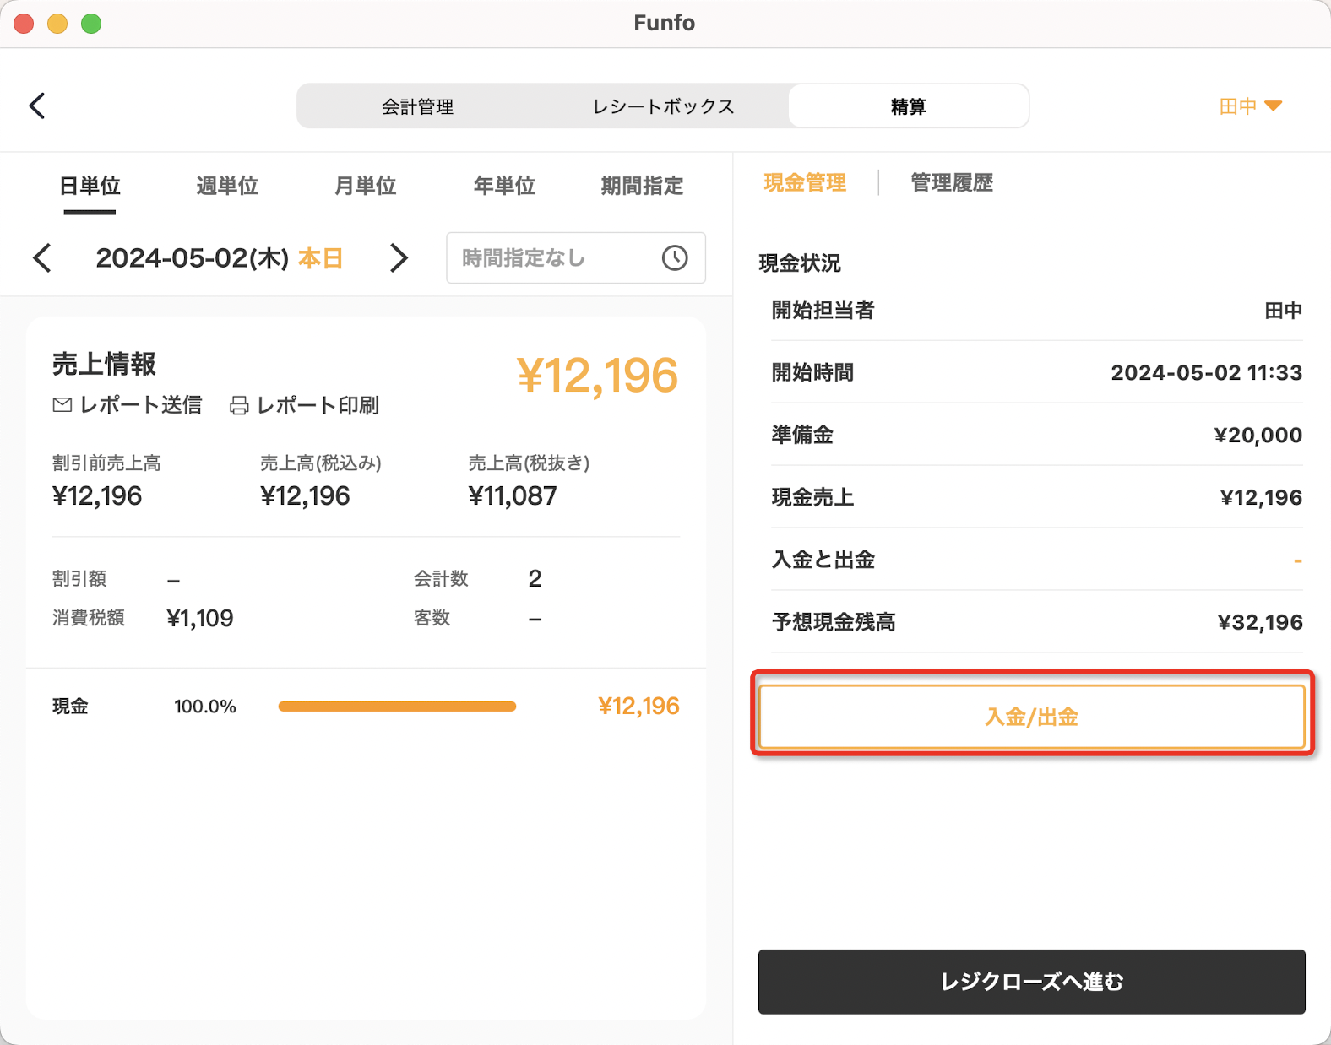Click the 売上情報 heading
This screenshot has width=1331, height=1045.
(104, 364)
